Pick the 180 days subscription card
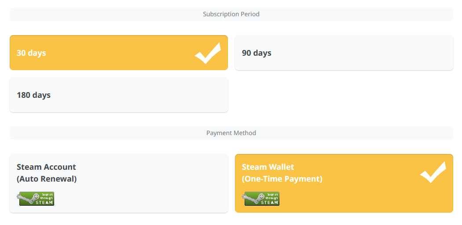The image size is (462, 225). (119, 95)
